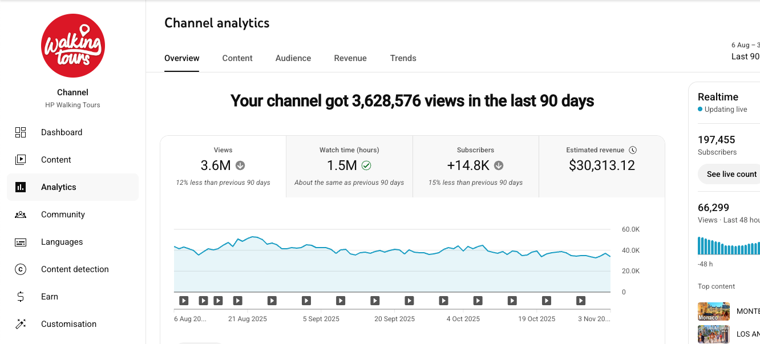Click the Languages icon in sidebar

(21, 242)
